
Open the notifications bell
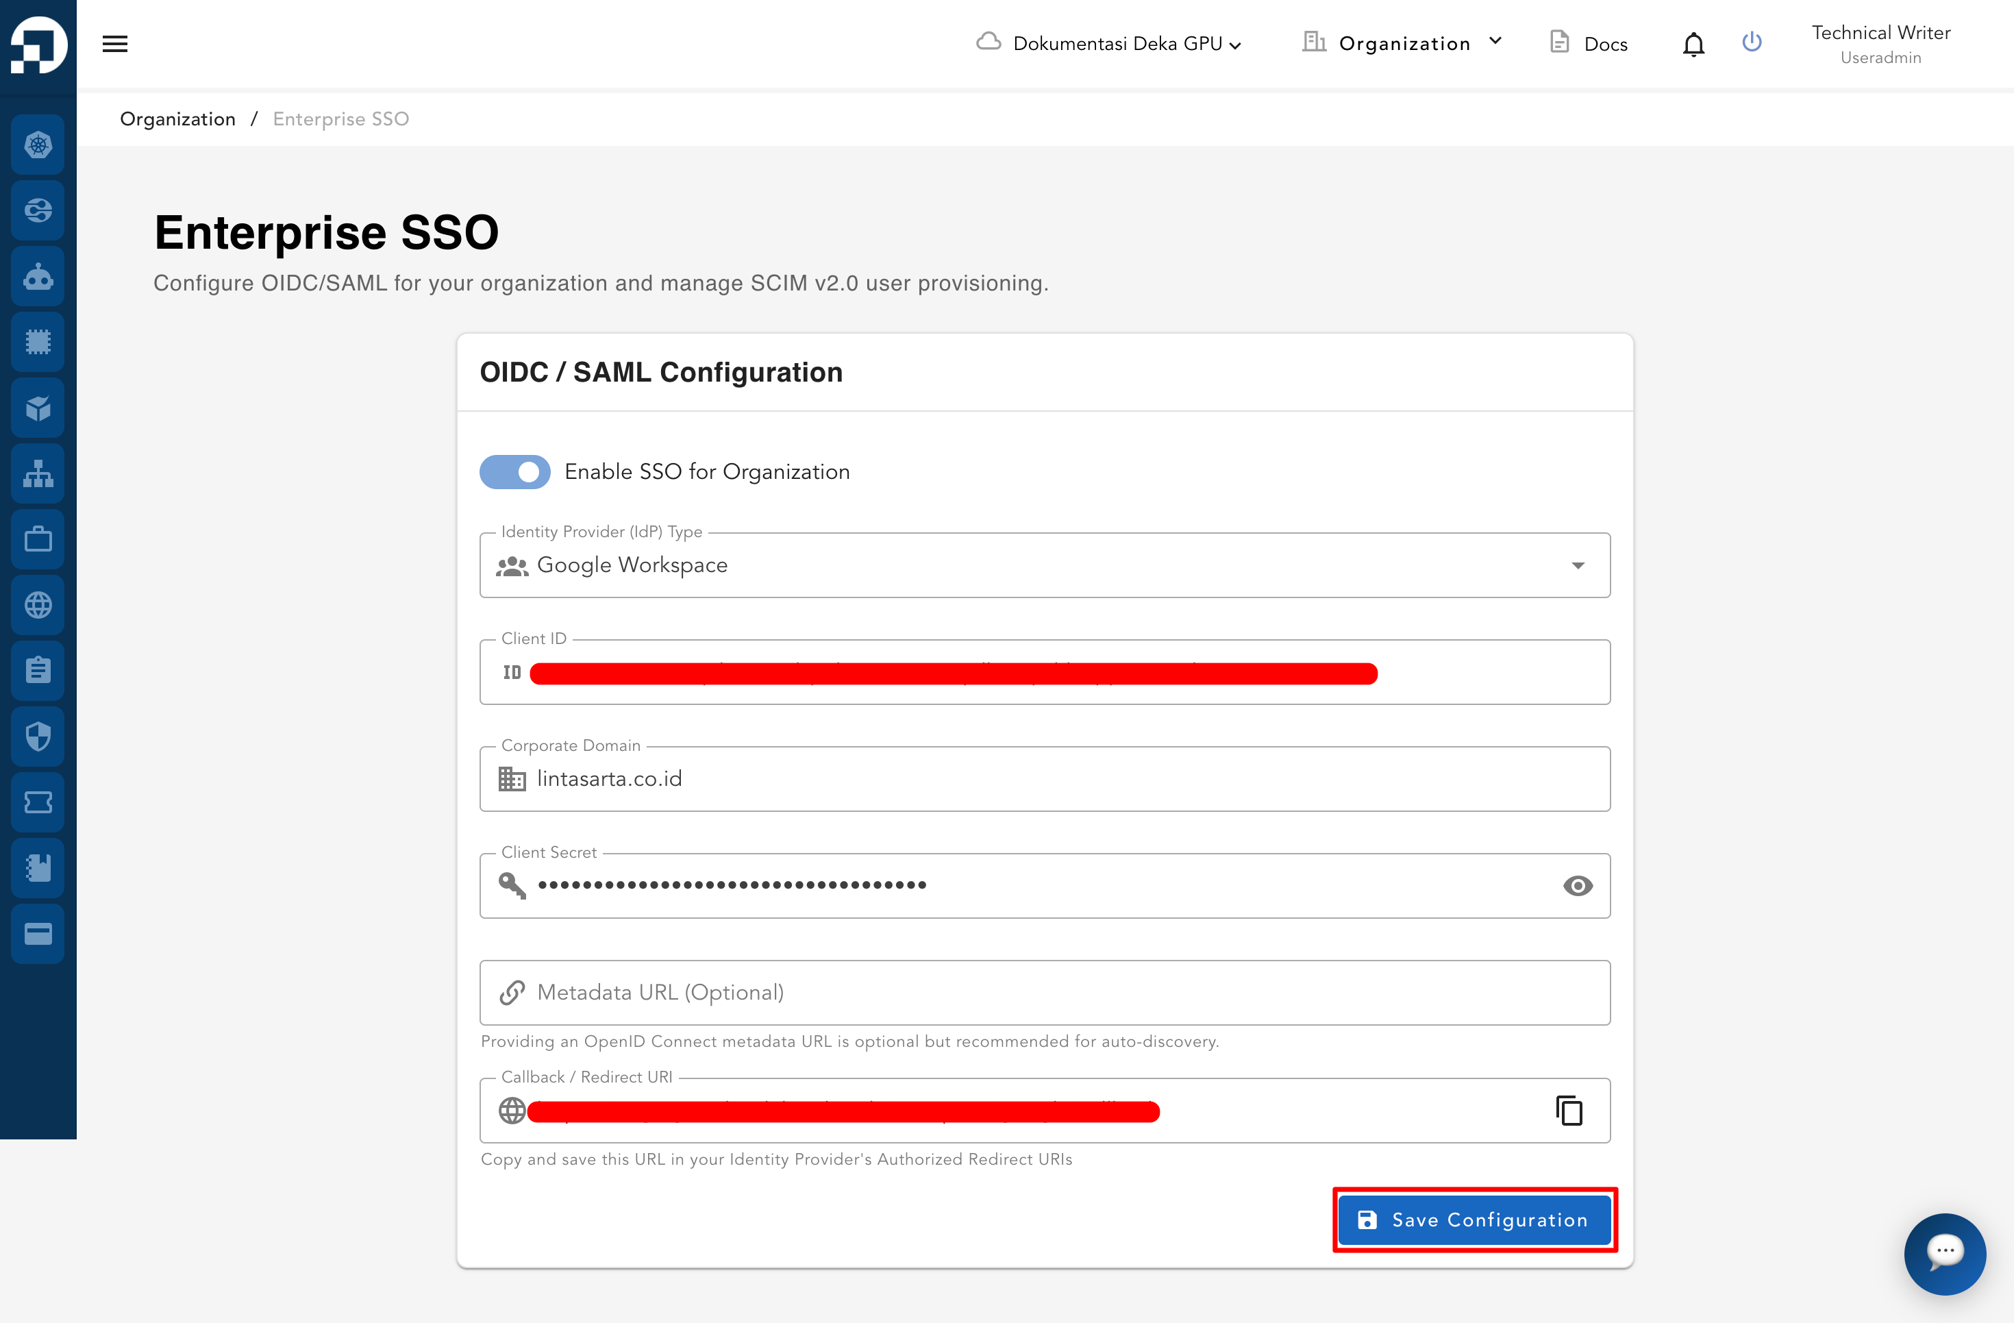(x=1693, y=44)
